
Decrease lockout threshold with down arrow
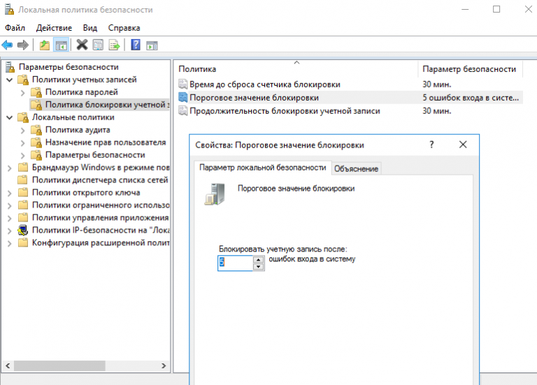click(x=258, y=266)
